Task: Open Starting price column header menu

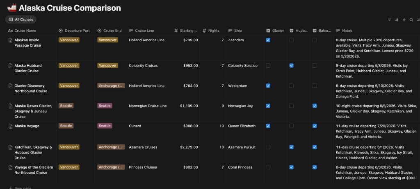Action: 186,31
